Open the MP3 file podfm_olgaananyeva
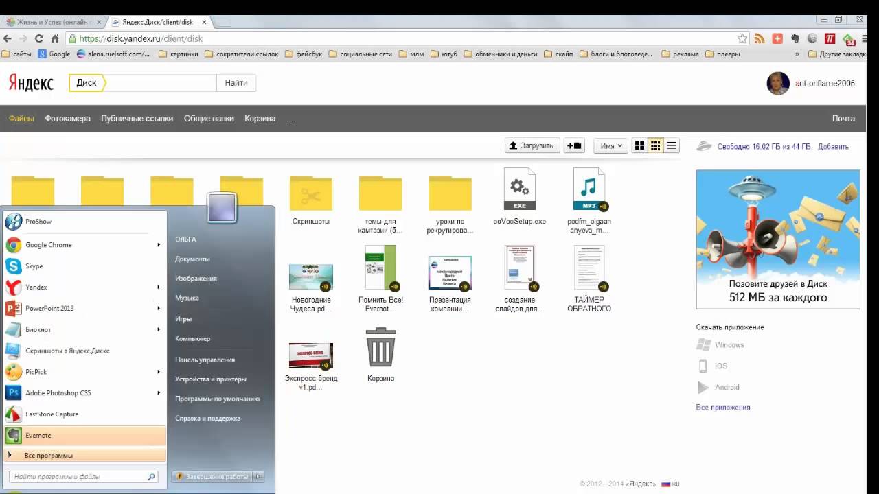Image resolution: width=879 pixels, height=494 pixels. click(x=589, y=189)
